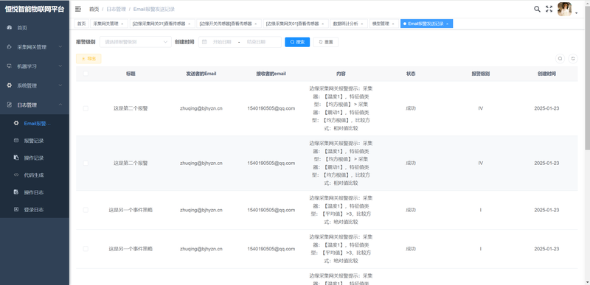The width and height of the screenshot is (590, 285).
Task: Click the 操作日志 file icon
Action: tap(16, 192)
